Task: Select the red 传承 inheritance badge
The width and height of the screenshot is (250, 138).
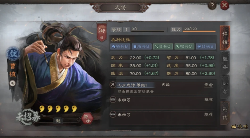Action: point(87,119)
